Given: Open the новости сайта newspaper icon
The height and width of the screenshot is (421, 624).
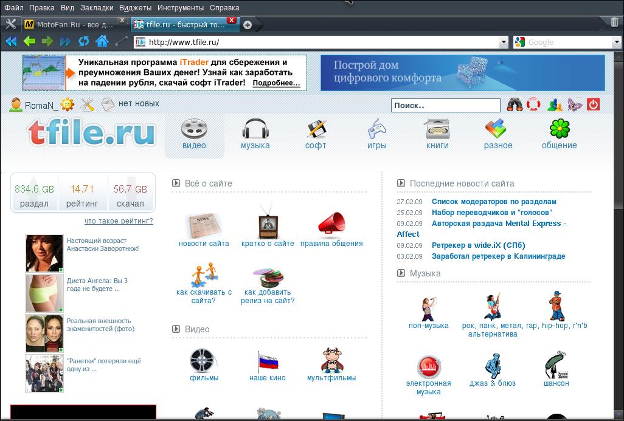Looking at the screenshot, I should coord(204,226).
